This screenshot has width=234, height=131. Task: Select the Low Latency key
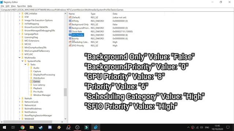(39, 85)
